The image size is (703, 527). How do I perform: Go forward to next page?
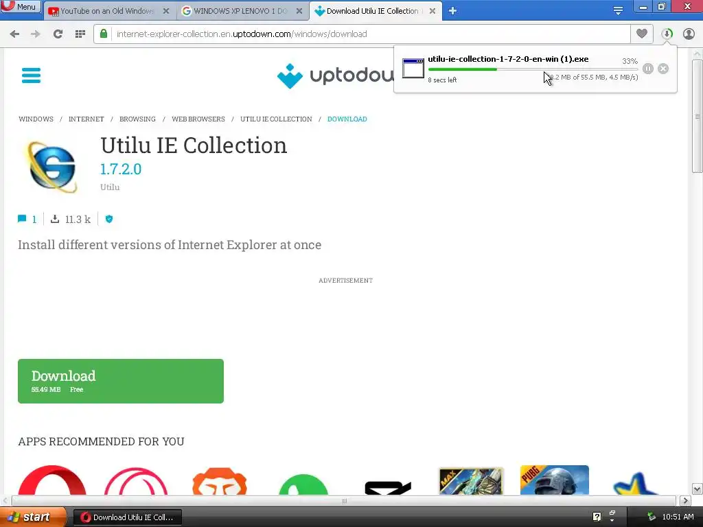pyautogui.click(x=36, y=34)
